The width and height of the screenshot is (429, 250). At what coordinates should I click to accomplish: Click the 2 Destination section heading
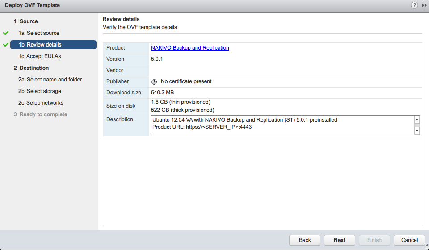click(31, 68)
